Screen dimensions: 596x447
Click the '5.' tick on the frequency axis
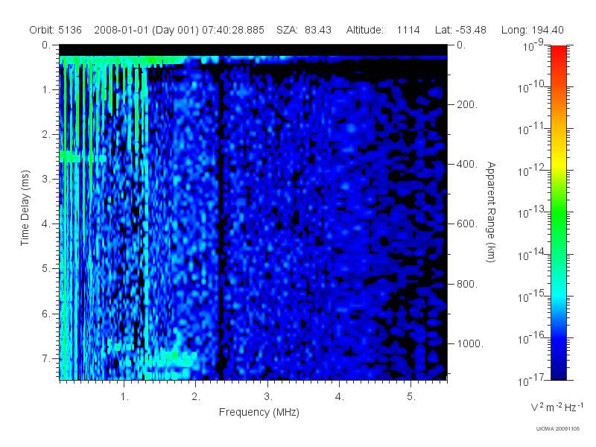[411, 397]
